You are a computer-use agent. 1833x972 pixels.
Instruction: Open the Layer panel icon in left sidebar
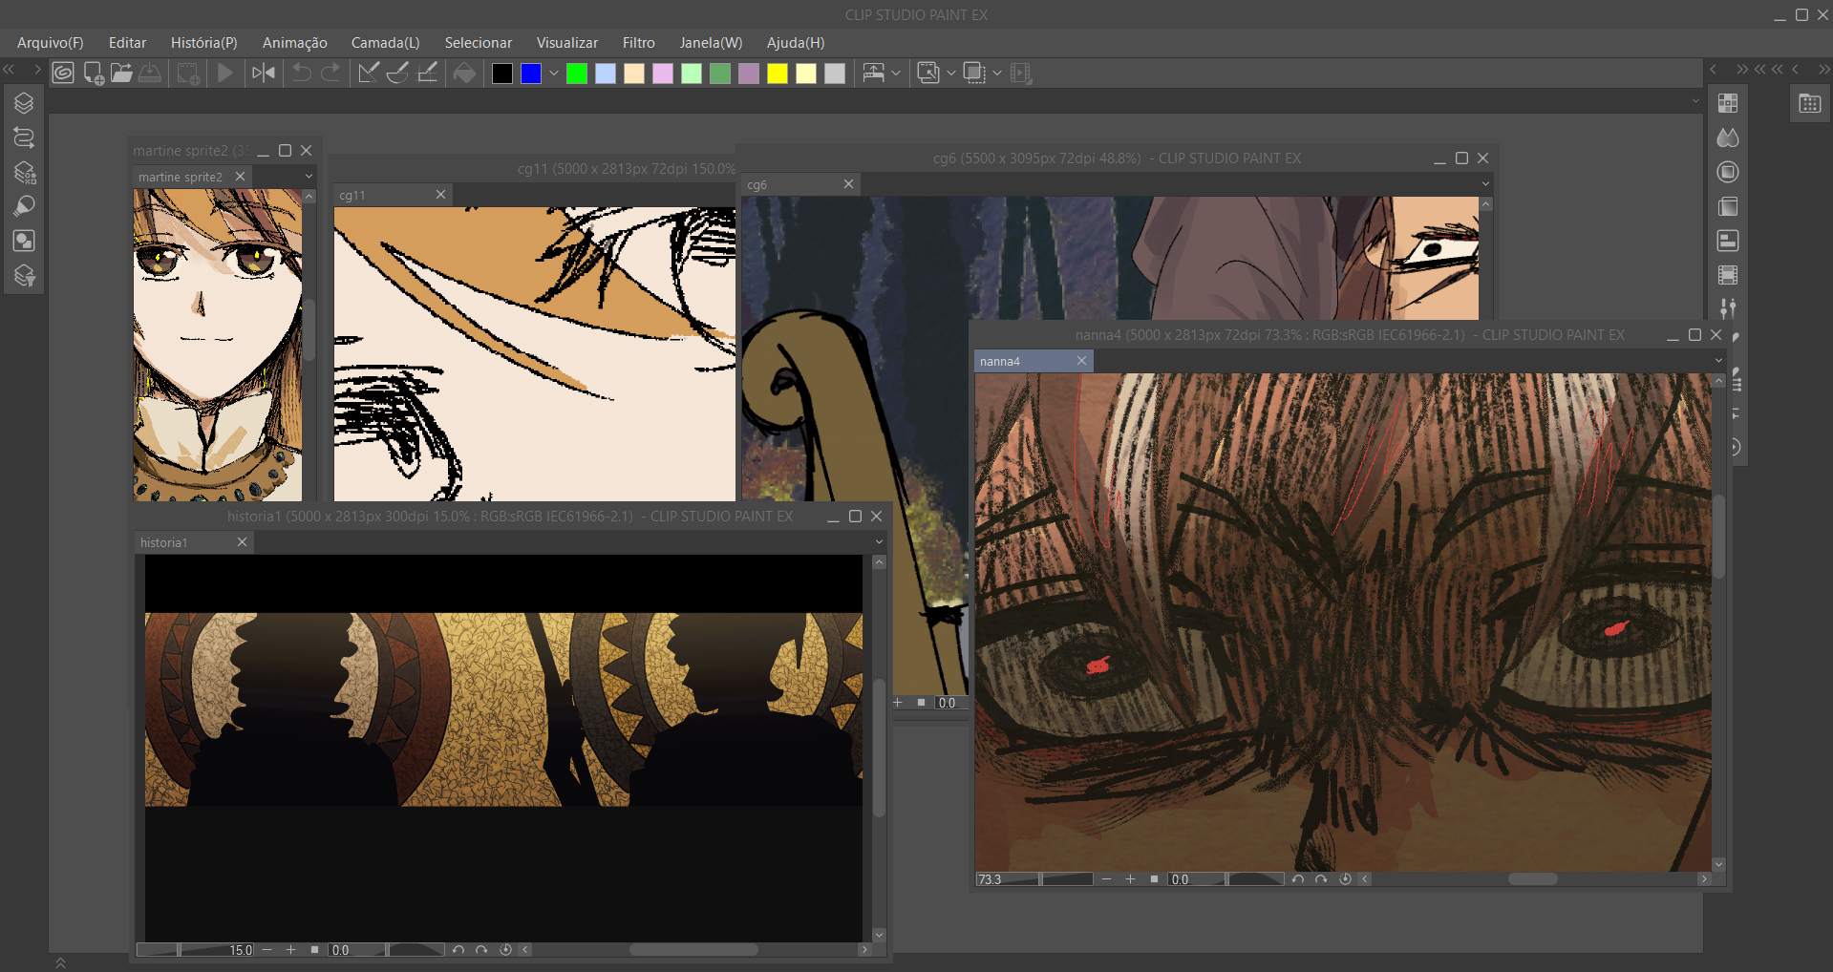tap(24, 103)
